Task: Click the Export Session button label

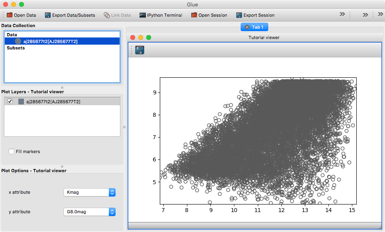Action: click(259, 15)
